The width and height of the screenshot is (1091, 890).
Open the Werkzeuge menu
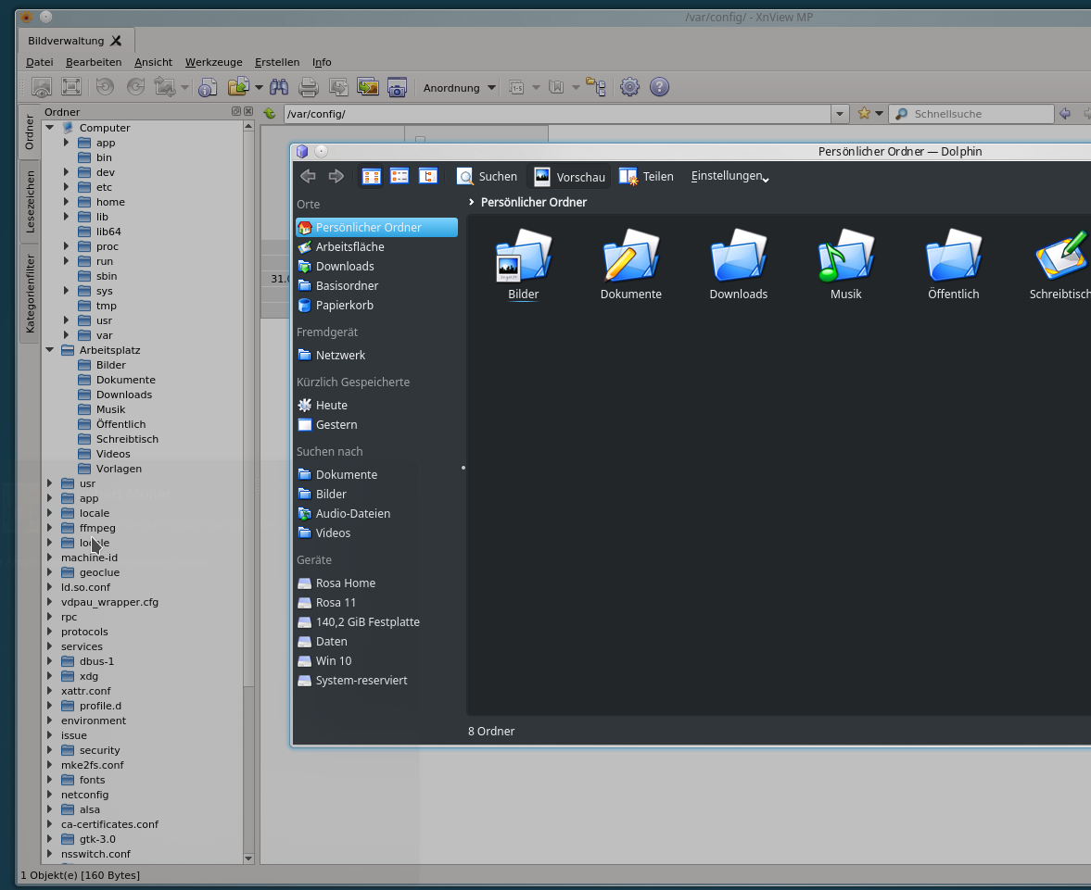213,62
